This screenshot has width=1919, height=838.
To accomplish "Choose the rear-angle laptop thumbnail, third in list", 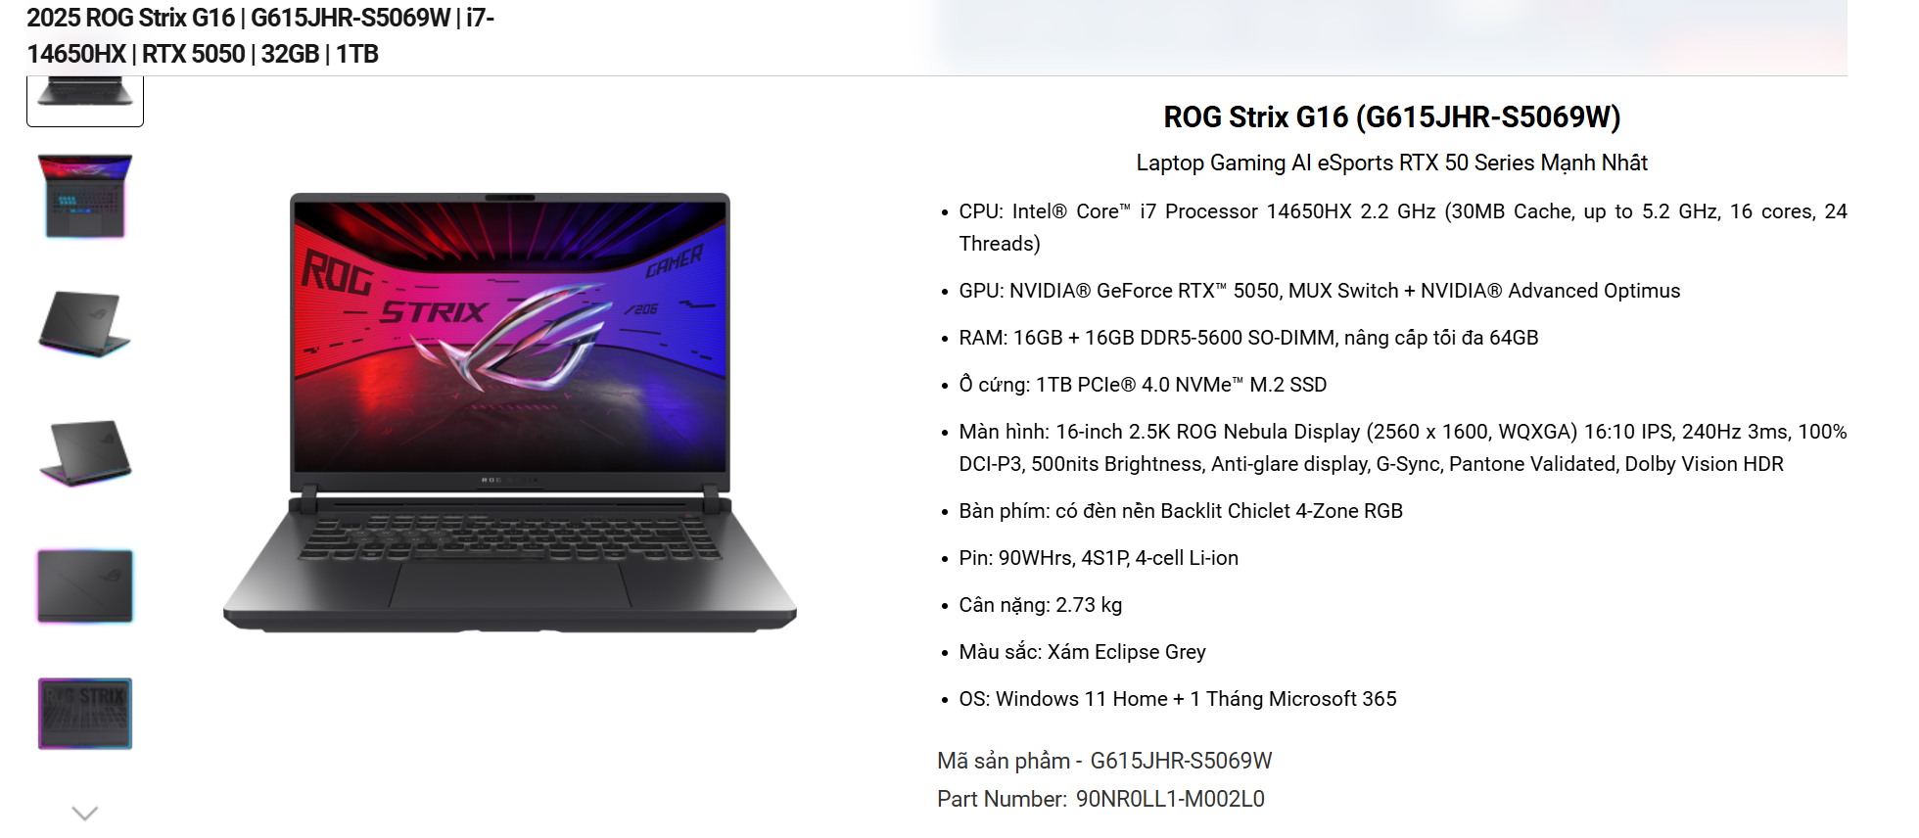I will point(85,324).
